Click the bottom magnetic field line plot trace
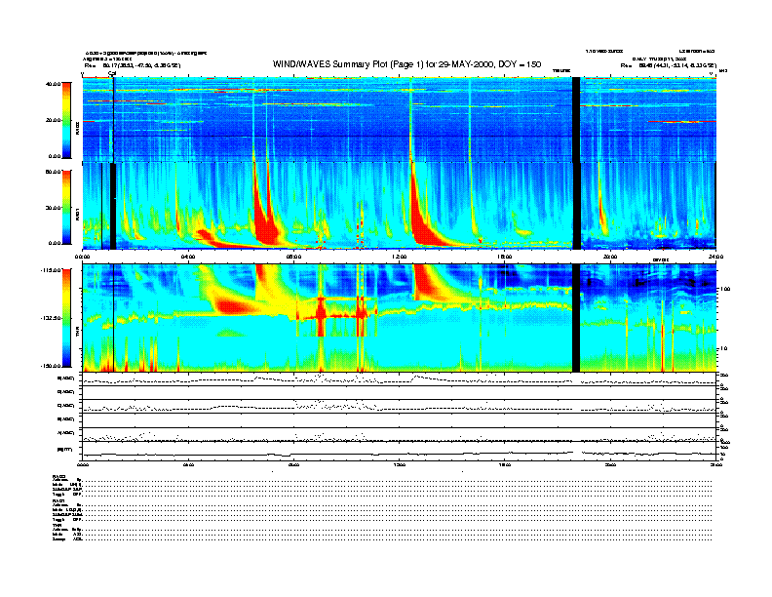Image resolution: width=772 pixels, height=597 pixels. point(400,454)
